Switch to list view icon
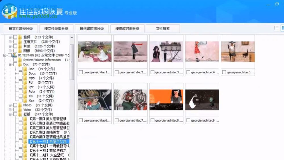Screen dimensions: 284x160 click(x=276, y=28)
